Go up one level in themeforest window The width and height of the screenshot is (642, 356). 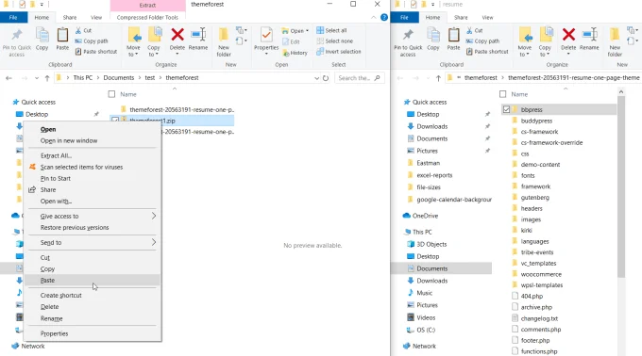point(47,78)
